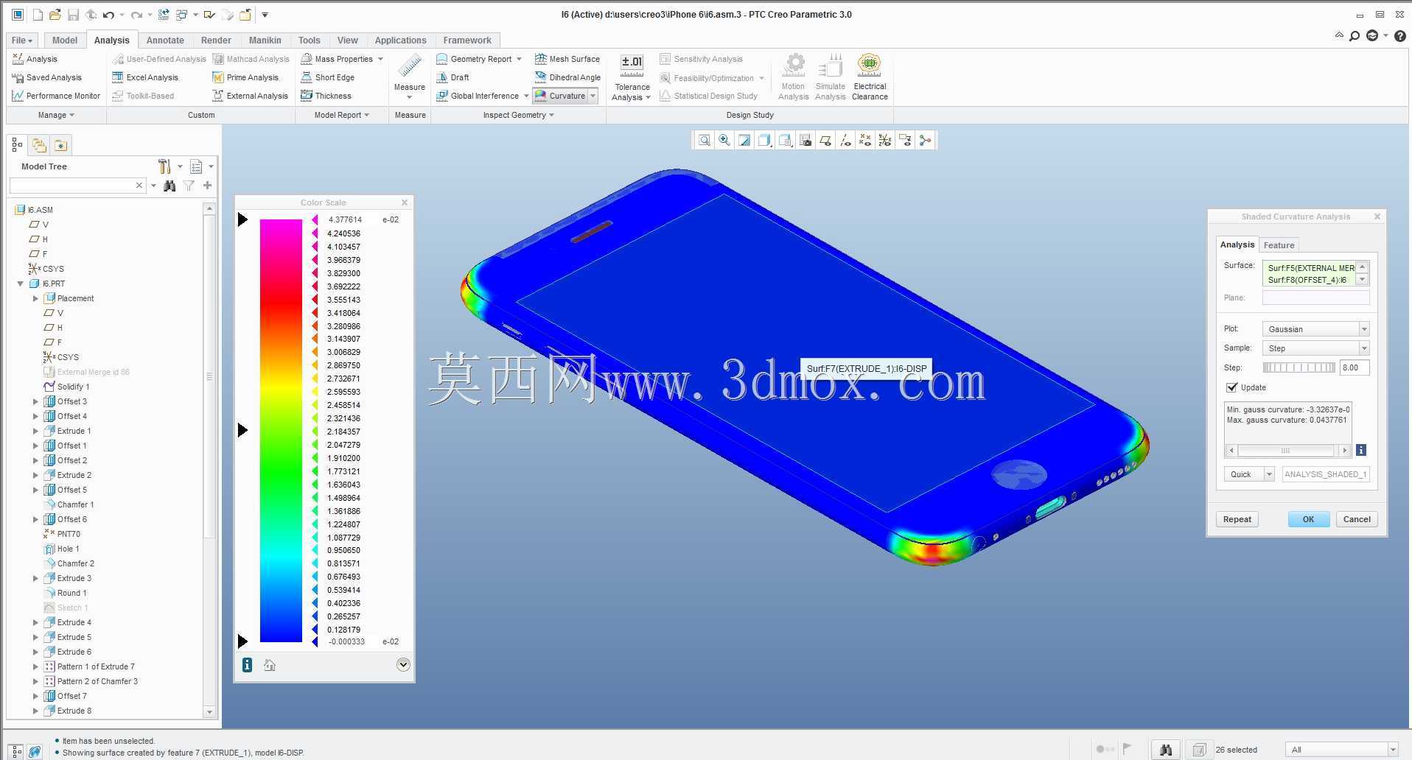Open Prime Analysis tool
Screen dimensions: 1412x760
[245, 77]
